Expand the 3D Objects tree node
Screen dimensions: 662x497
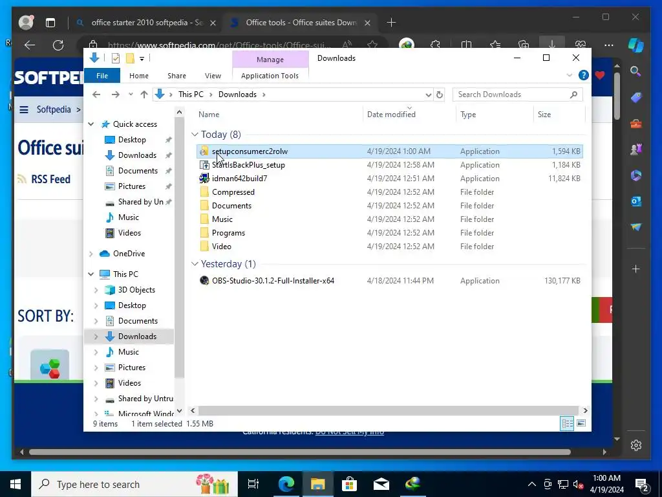96,290
